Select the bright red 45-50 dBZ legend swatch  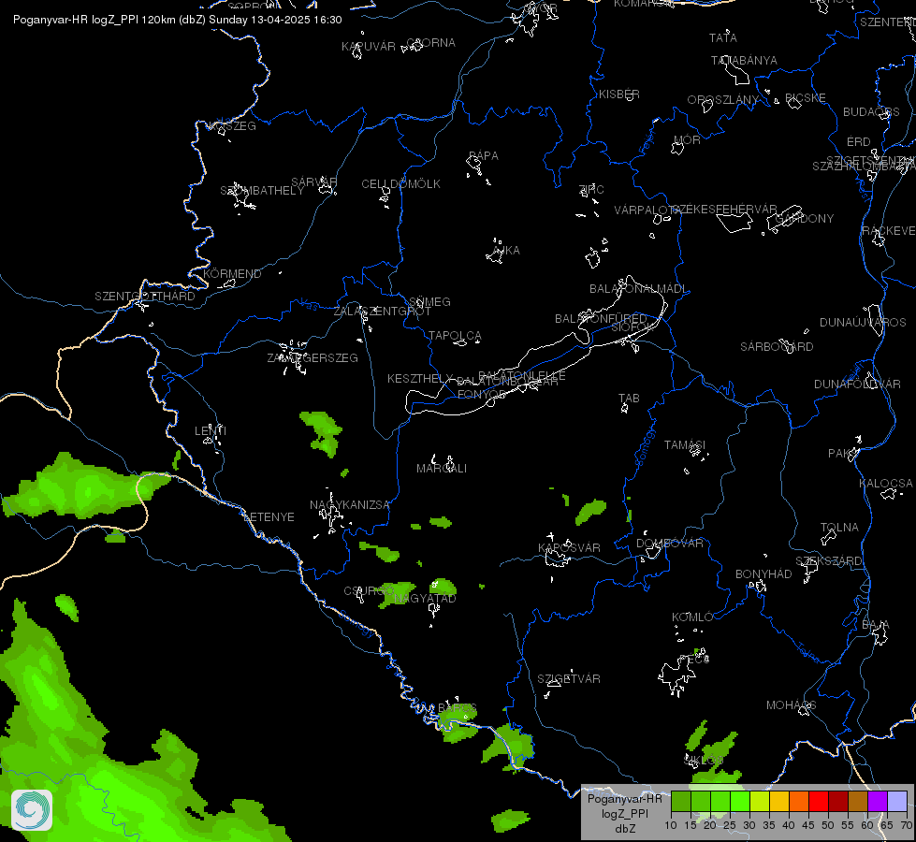(819, 802)
